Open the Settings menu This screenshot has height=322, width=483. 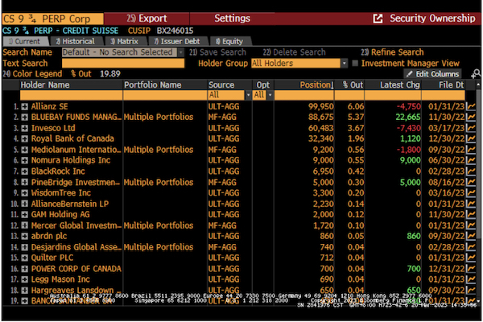(x=233, y=19)
